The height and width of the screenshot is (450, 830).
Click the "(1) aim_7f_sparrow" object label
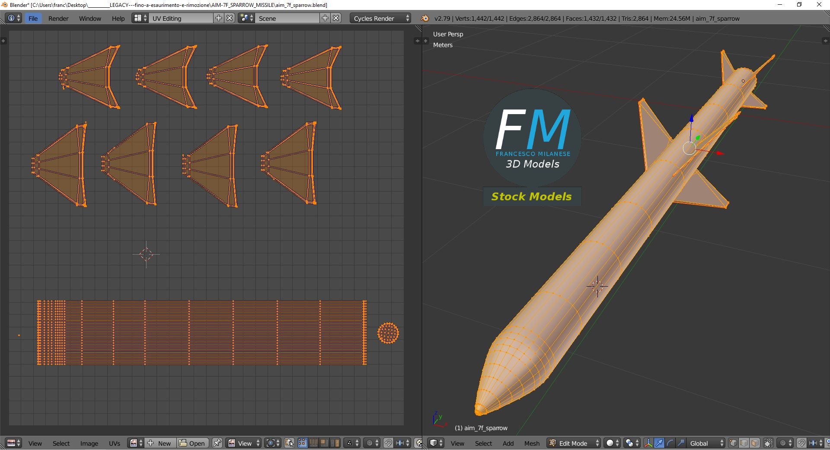coord(481,428)
